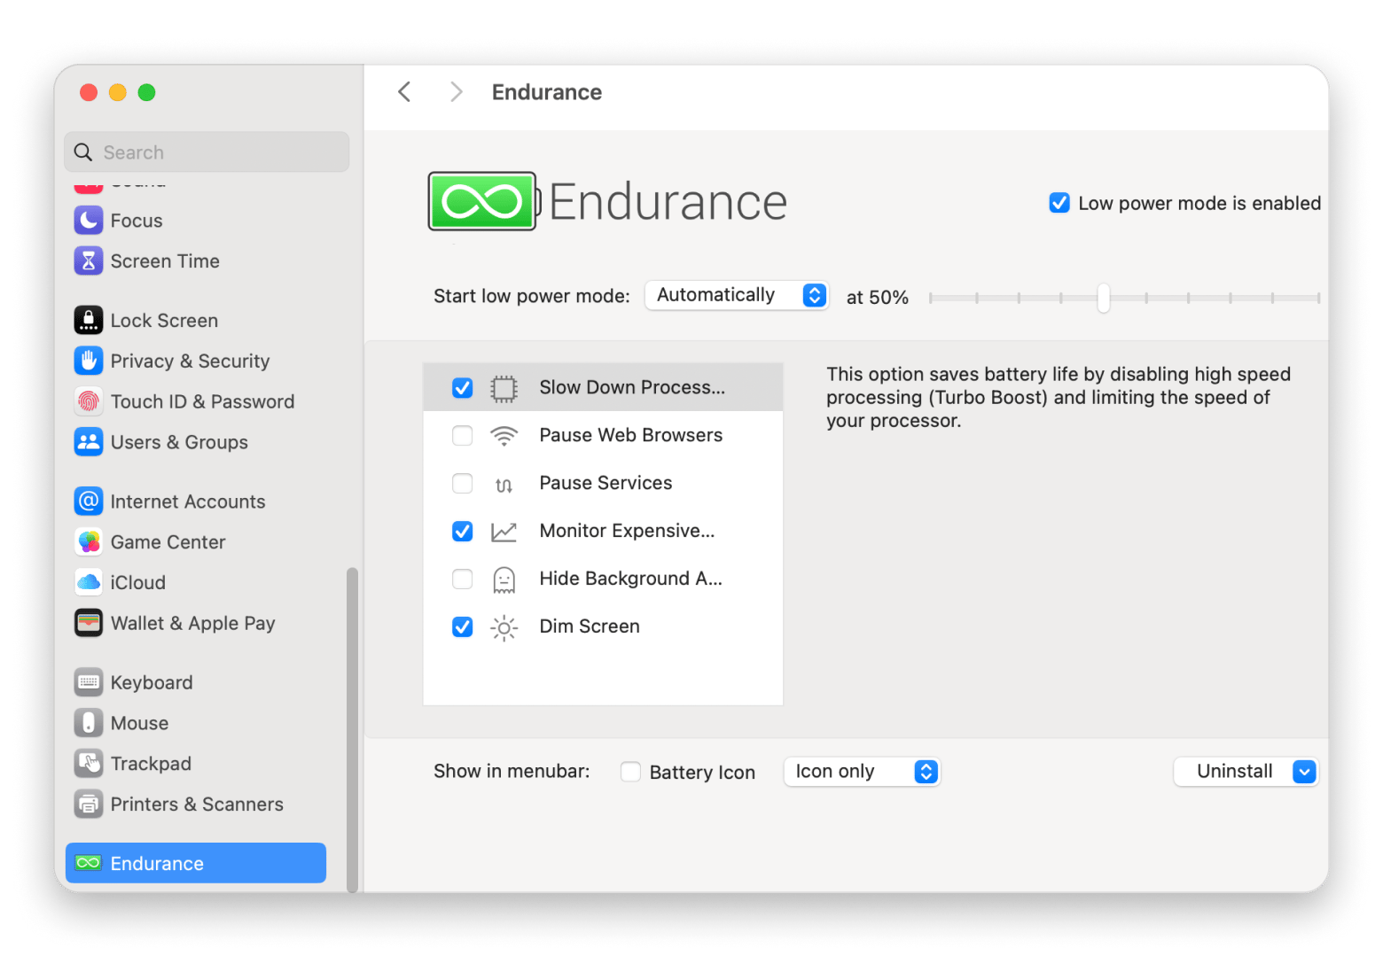Click the Trackpad icon in sidebar

coord(89,764)
